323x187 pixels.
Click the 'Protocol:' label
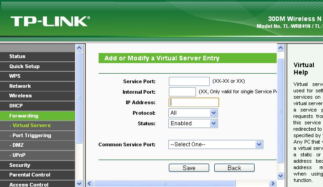point(144,113)
